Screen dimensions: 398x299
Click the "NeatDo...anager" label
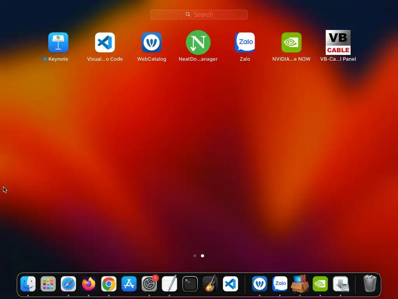pyautogui.click(x=198, y=59)
